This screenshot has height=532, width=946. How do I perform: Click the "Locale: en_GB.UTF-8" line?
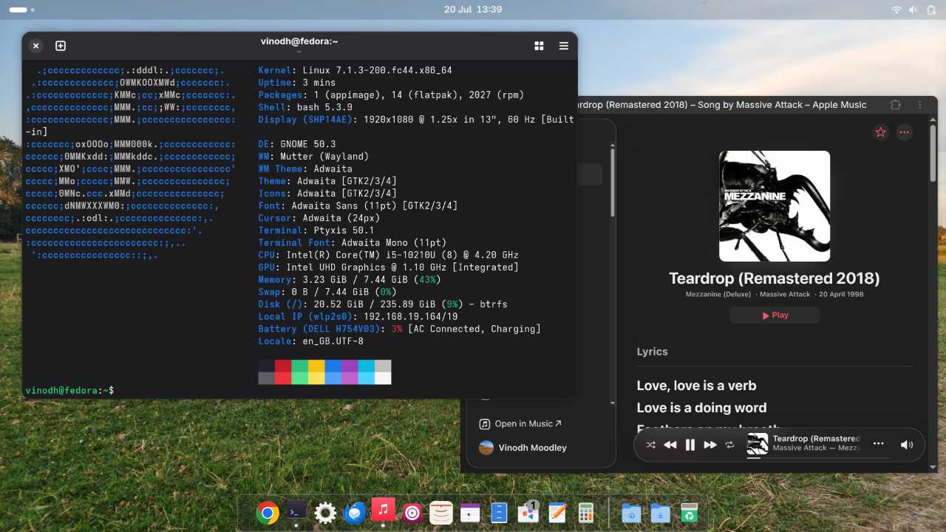[310, 341]
